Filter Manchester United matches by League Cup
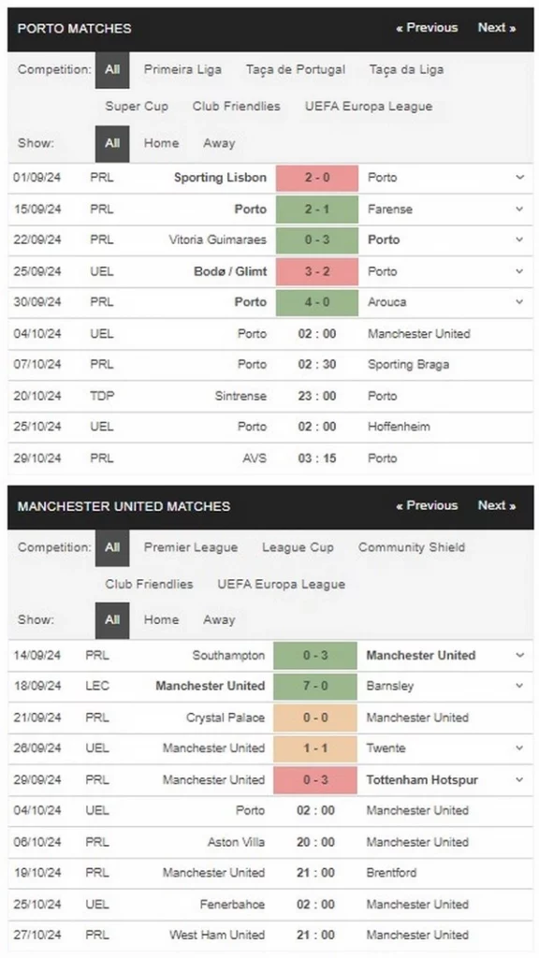The height and width of the screenshot is (958, 539). [298, 547]
